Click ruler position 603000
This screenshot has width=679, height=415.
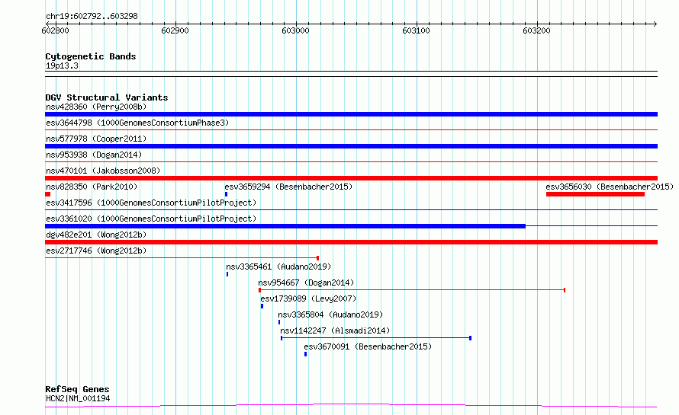(295, 30)
